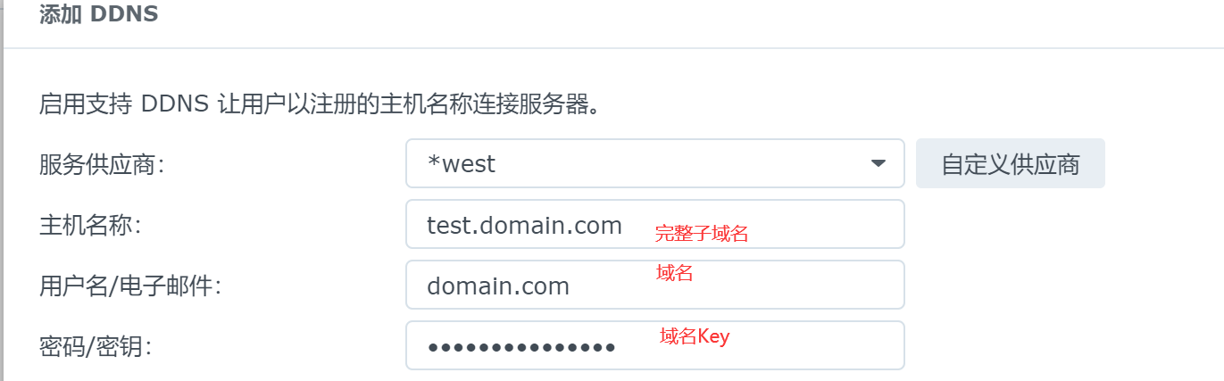
Task: Click the service provider dropdown arrow
Action: [878, 163]
